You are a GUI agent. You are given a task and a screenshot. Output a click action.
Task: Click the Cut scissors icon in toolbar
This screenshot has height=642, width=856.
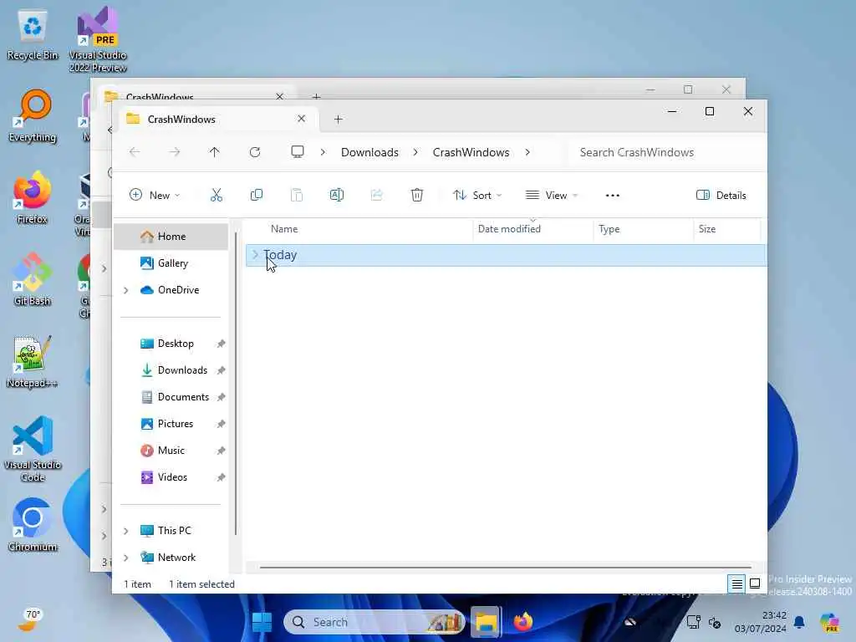click(217, 195)
